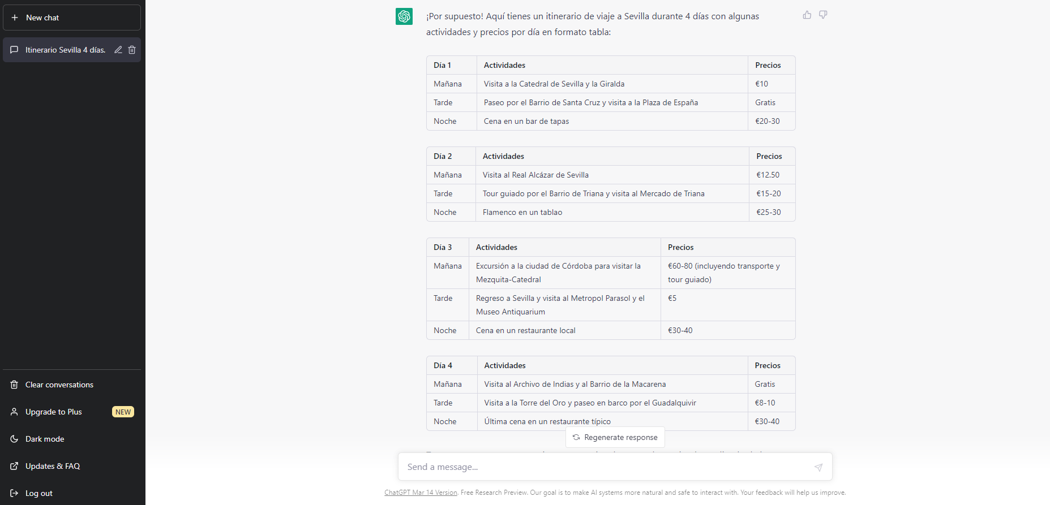
Task: Click the moon icon for Dark mode
Action: (15, 439)
